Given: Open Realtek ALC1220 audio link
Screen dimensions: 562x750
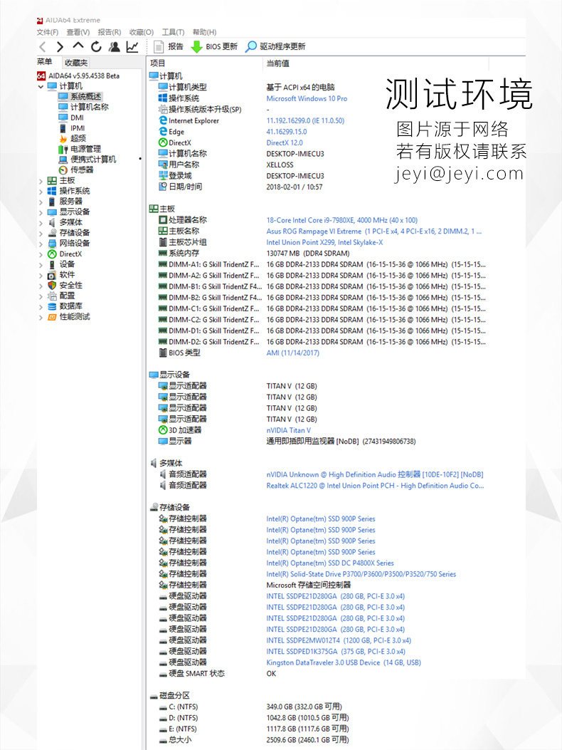Looking at the screenshot, I should point(375,486).
